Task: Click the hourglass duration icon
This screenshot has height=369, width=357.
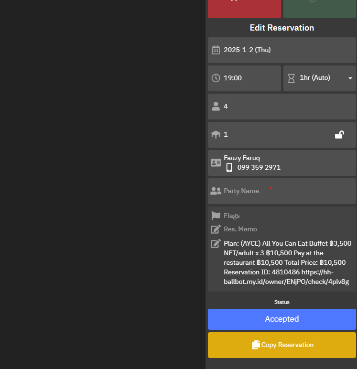Action: pos(291,78)
